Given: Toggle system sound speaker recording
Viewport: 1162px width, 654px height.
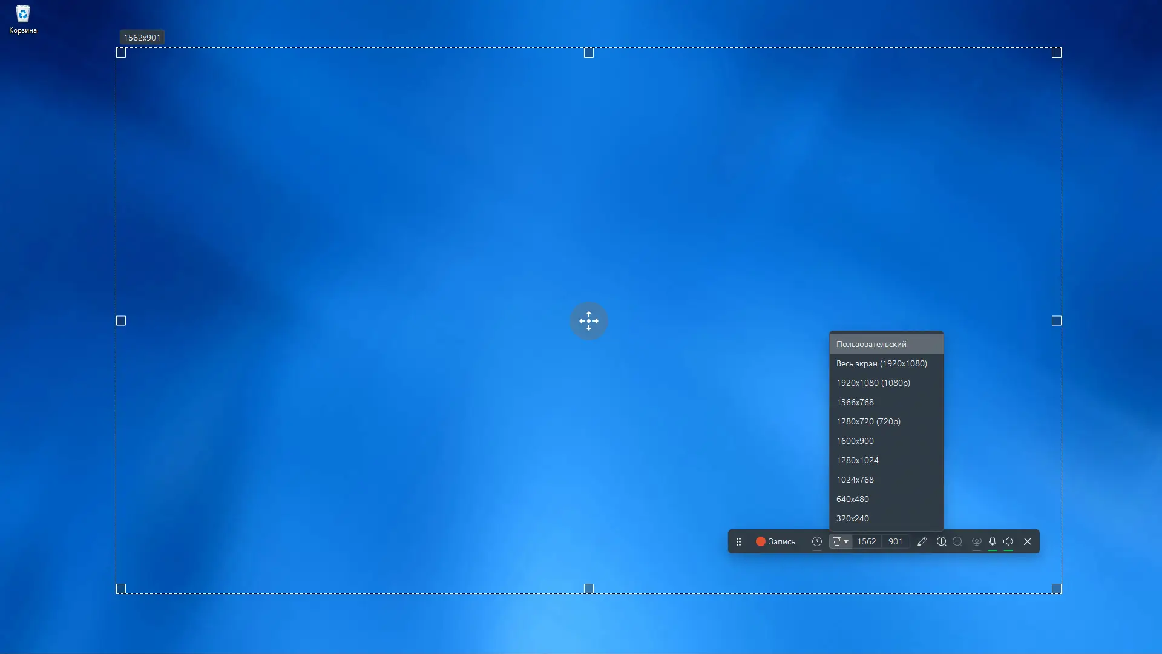Looking at the screenshot, I should coord(1008,541).
